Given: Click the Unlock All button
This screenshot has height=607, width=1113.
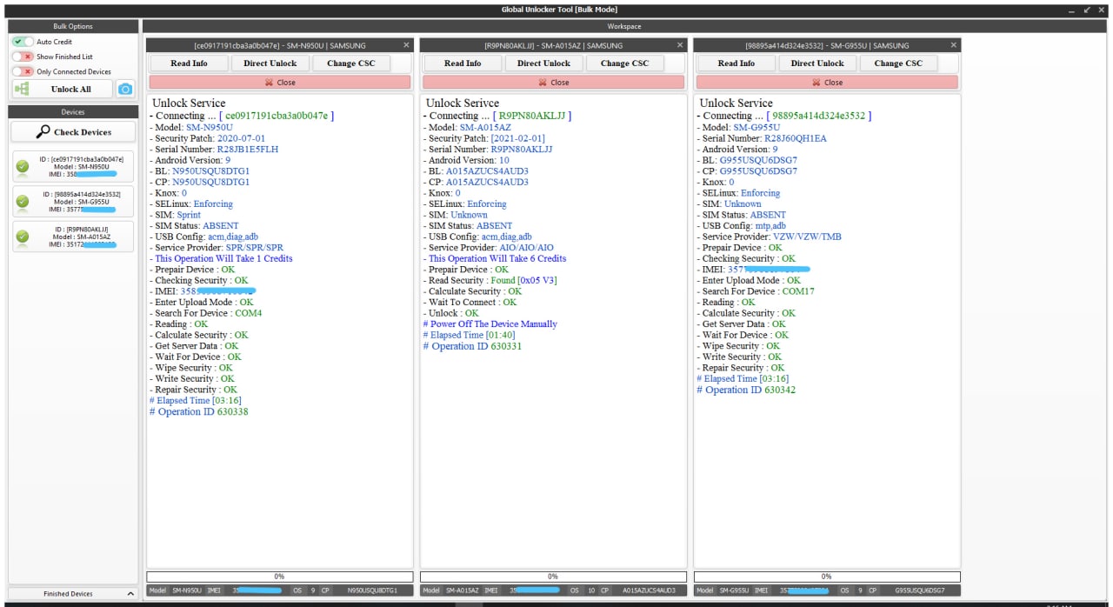Looking at the screenshot, I should (63, 89).
